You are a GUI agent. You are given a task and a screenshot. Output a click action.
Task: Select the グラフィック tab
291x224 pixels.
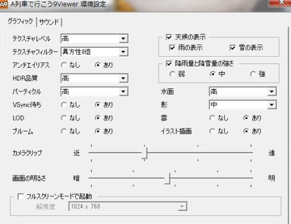[x=20, y=21]
